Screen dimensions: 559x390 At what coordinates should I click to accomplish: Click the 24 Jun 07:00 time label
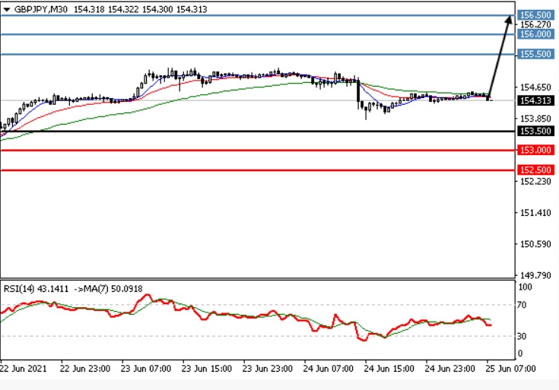(329, 369)
